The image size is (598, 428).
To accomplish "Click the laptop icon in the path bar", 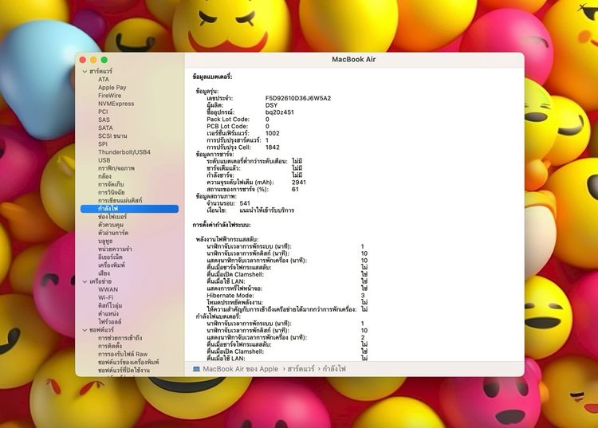I will pyautogui.click(x=196, y=369).
